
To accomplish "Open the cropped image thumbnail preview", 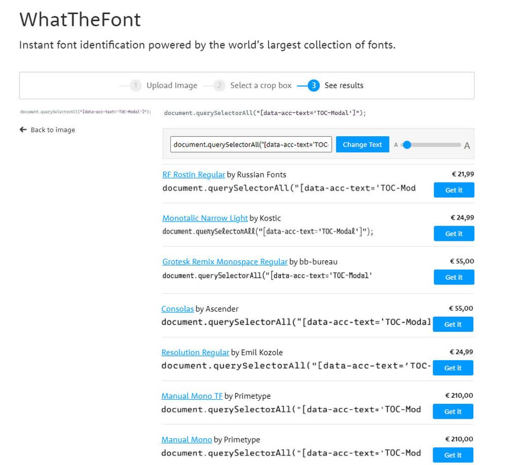I will [x=85, y=112].
